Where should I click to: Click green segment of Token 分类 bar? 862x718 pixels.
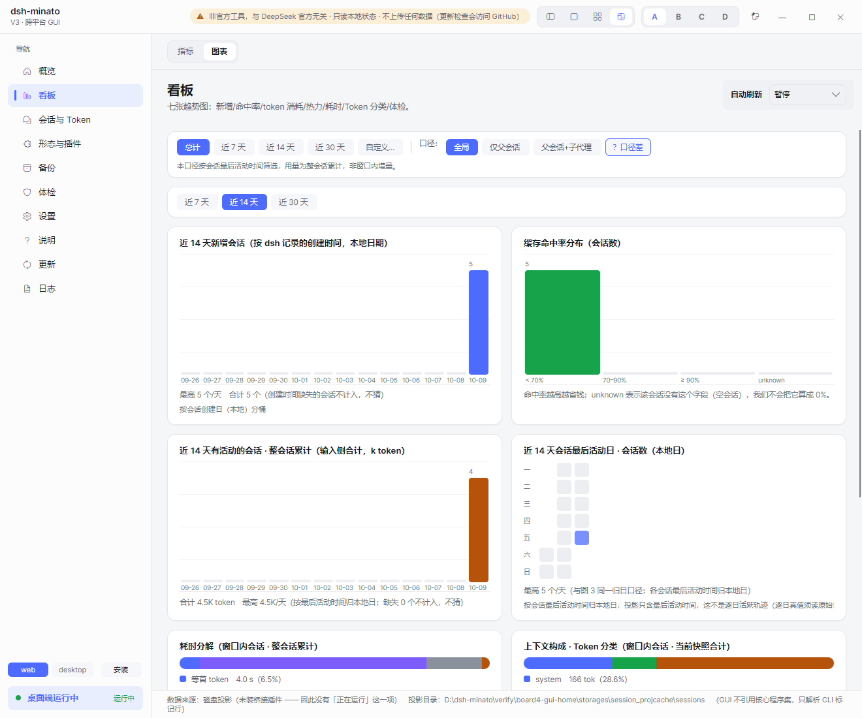(x=634, y=663)
